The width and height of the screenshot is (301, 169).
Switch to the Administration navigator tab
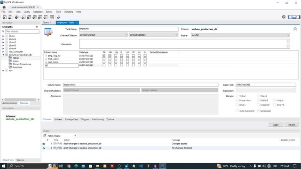tap(10, 103)
